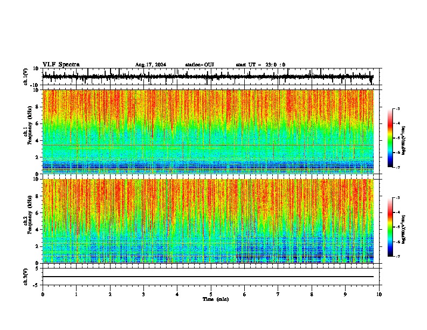The height and width of the screenshot is (330, 427).
Task: Click the 'ch.1(V)' waveform axis label
Action: pos(26,77)
